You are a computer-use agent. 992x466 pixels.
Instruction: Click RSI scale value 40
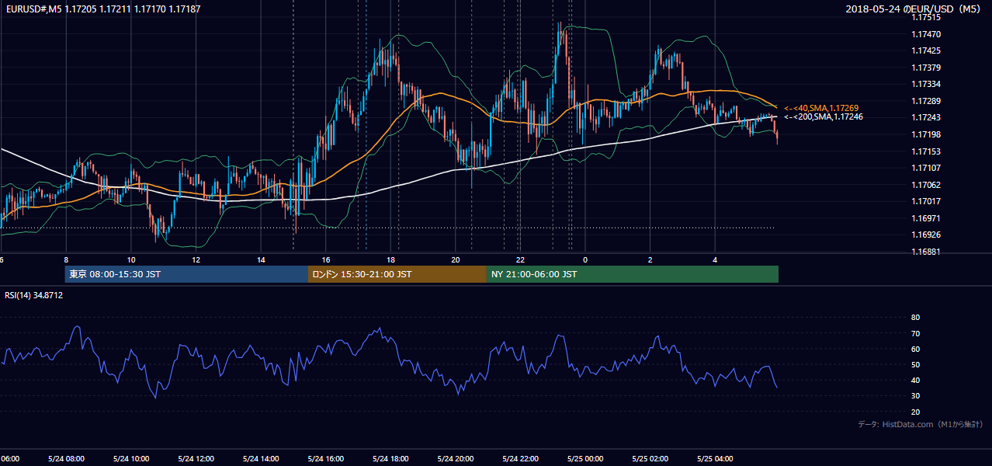click(x=915, y=381)
